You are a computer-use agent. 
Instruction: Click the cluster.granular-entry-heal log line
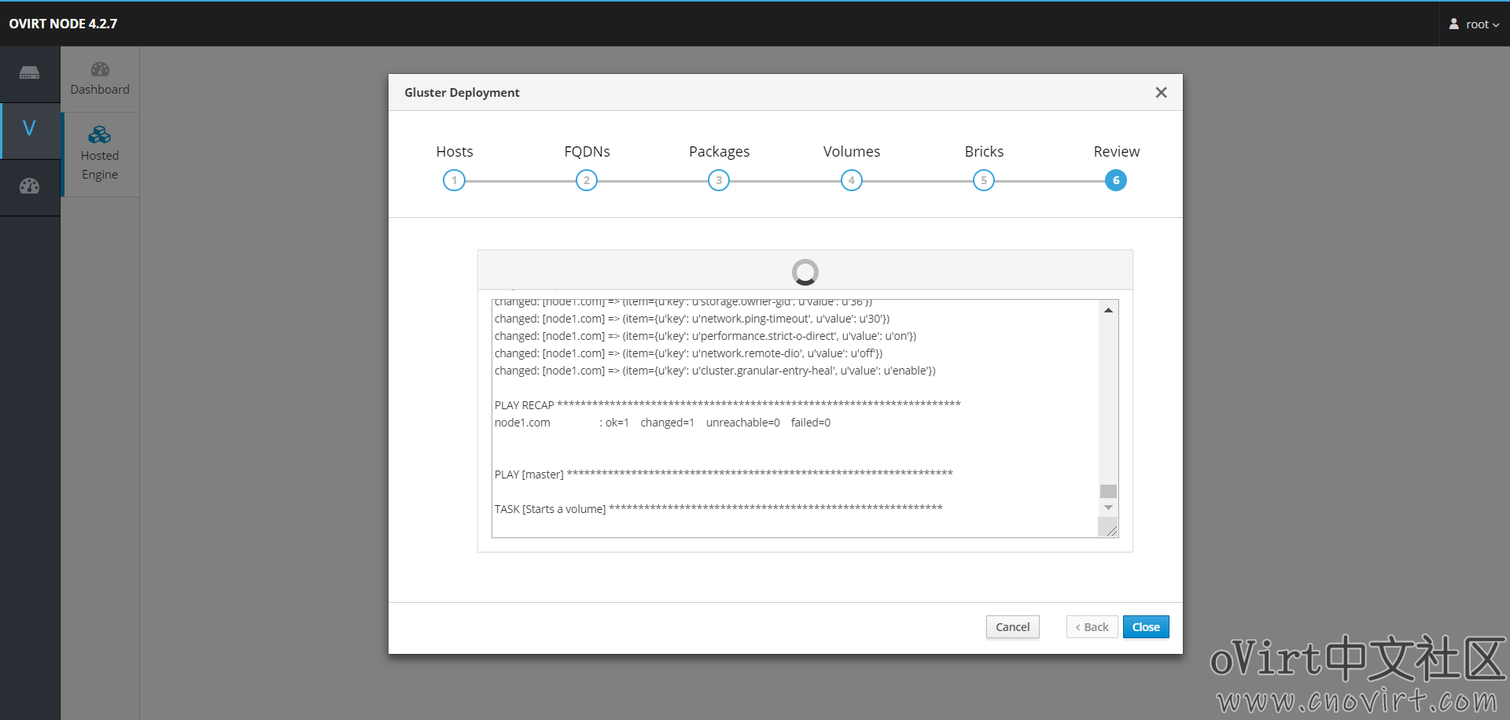click(x=715, y=371)
